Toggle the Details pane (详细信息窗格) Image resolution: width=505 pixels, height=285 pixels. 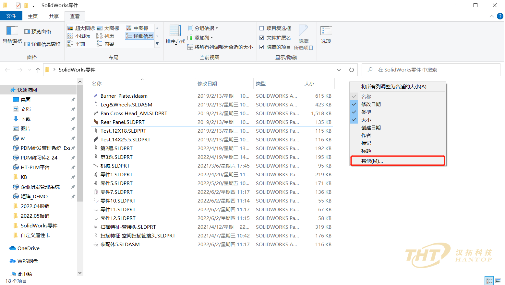tap(42, 44)
